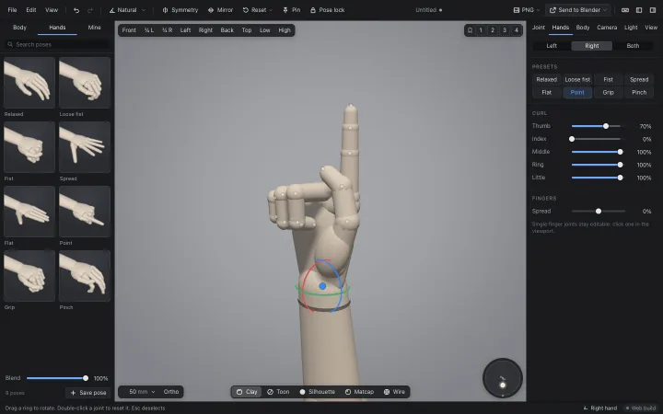This screenshot has width=663, height=414.
Task: Recall camera bookmark slot 1
Action: 481,30
